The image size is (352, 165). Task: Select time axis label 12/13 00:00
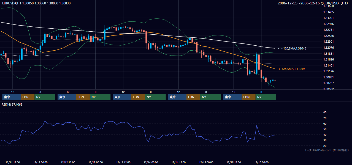coord(96,162)
